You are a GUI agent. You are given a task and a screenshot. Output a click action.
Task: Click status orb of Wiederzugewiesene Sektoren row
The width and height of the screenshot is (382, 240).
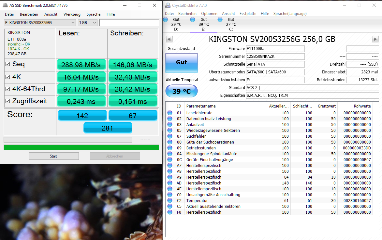click(170, 130)
